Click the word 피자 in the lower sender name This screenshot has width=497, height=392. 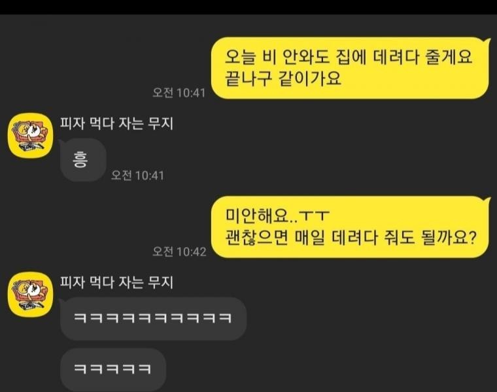73,282
